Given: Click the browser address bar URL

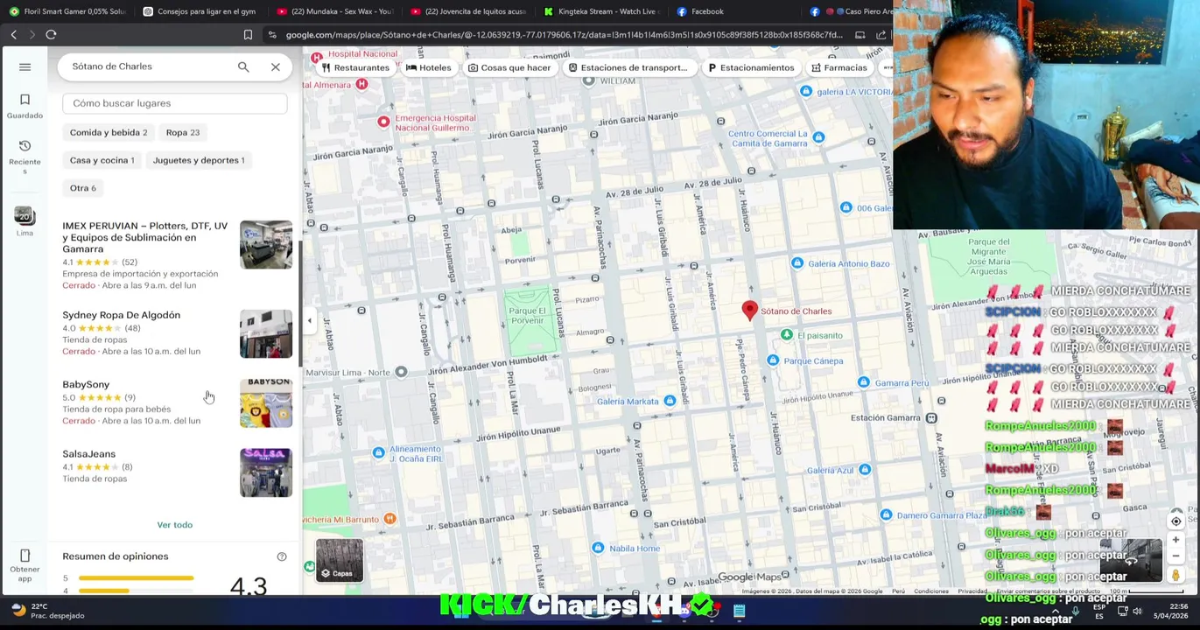Looking at the screenshot, I should 564,35.
